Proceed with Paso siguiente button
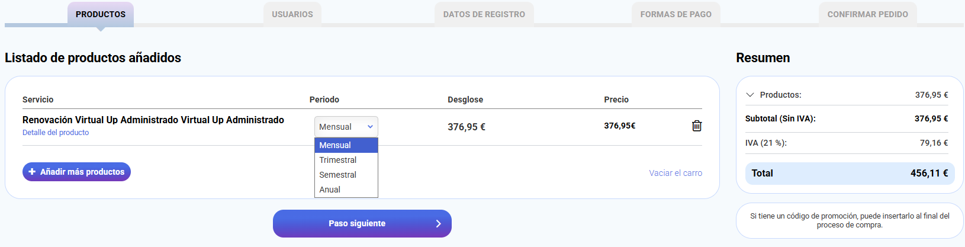This screenshot has width=965, height=247. pos(357,223)
